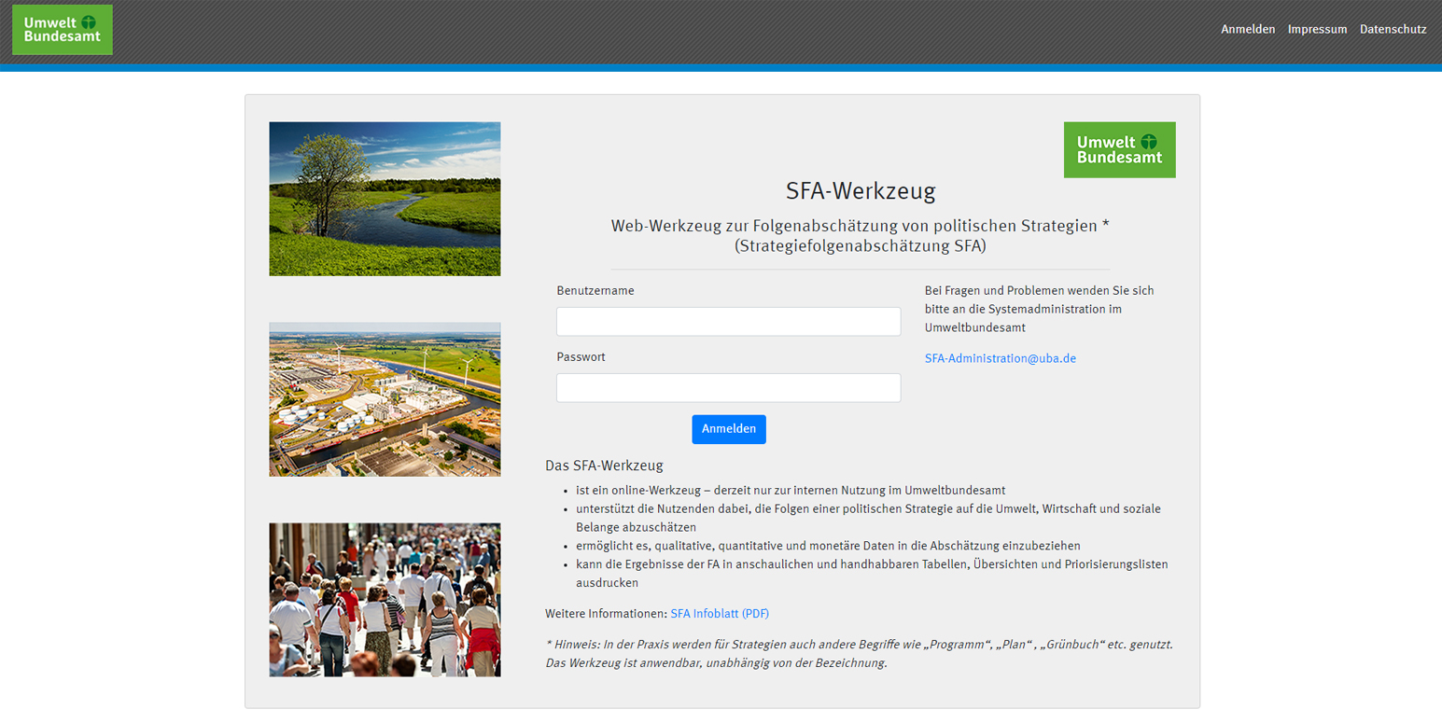Open the SFA Infoblatt (PDF) link

pyautogui.click(x=719, y=613)
